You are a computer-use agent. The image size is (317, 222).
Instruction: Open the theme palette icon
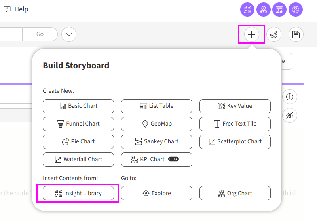point(274,34)
